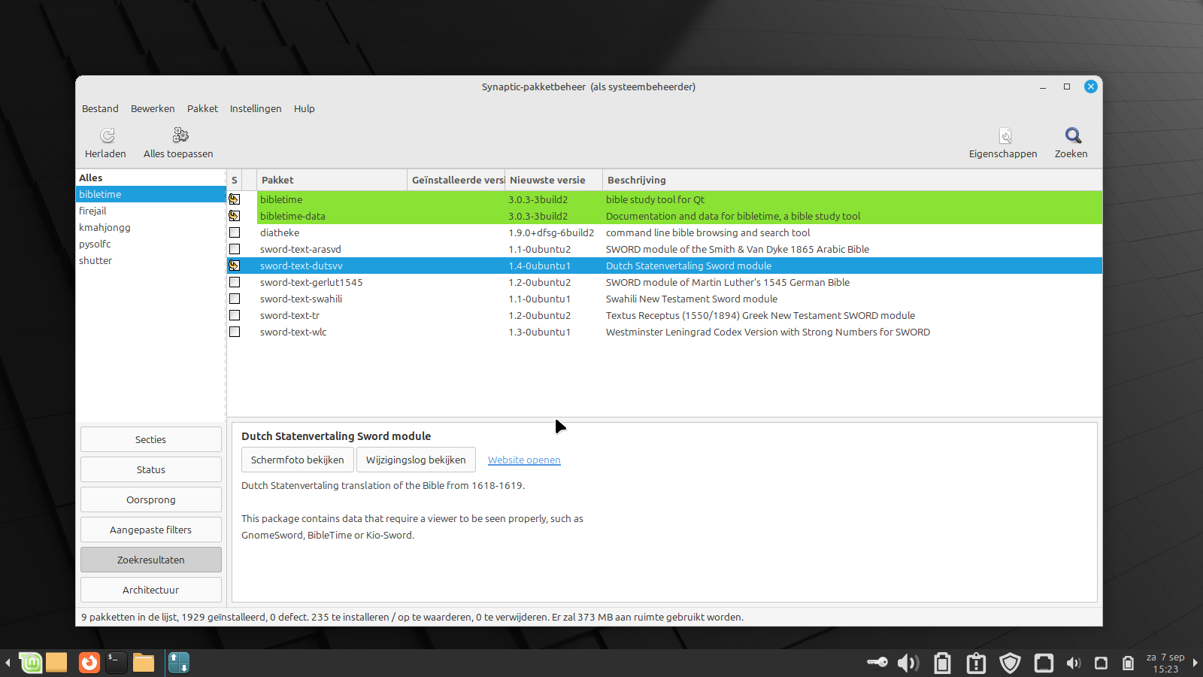Click version 1.1-0ubuntu2 of sword-text-arasvd

[539, 249]
